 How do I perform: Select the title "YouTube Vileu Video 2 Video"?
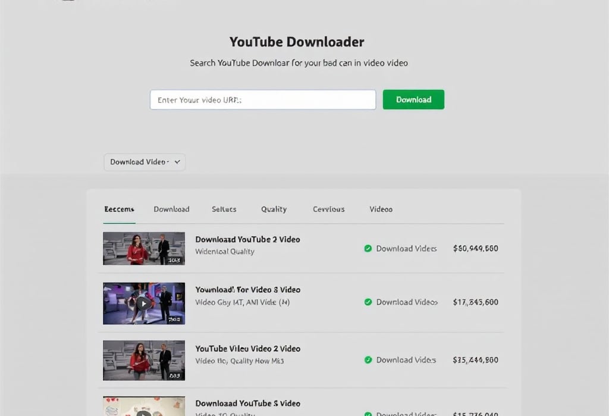pyautogui.click(x=247, y=349)
